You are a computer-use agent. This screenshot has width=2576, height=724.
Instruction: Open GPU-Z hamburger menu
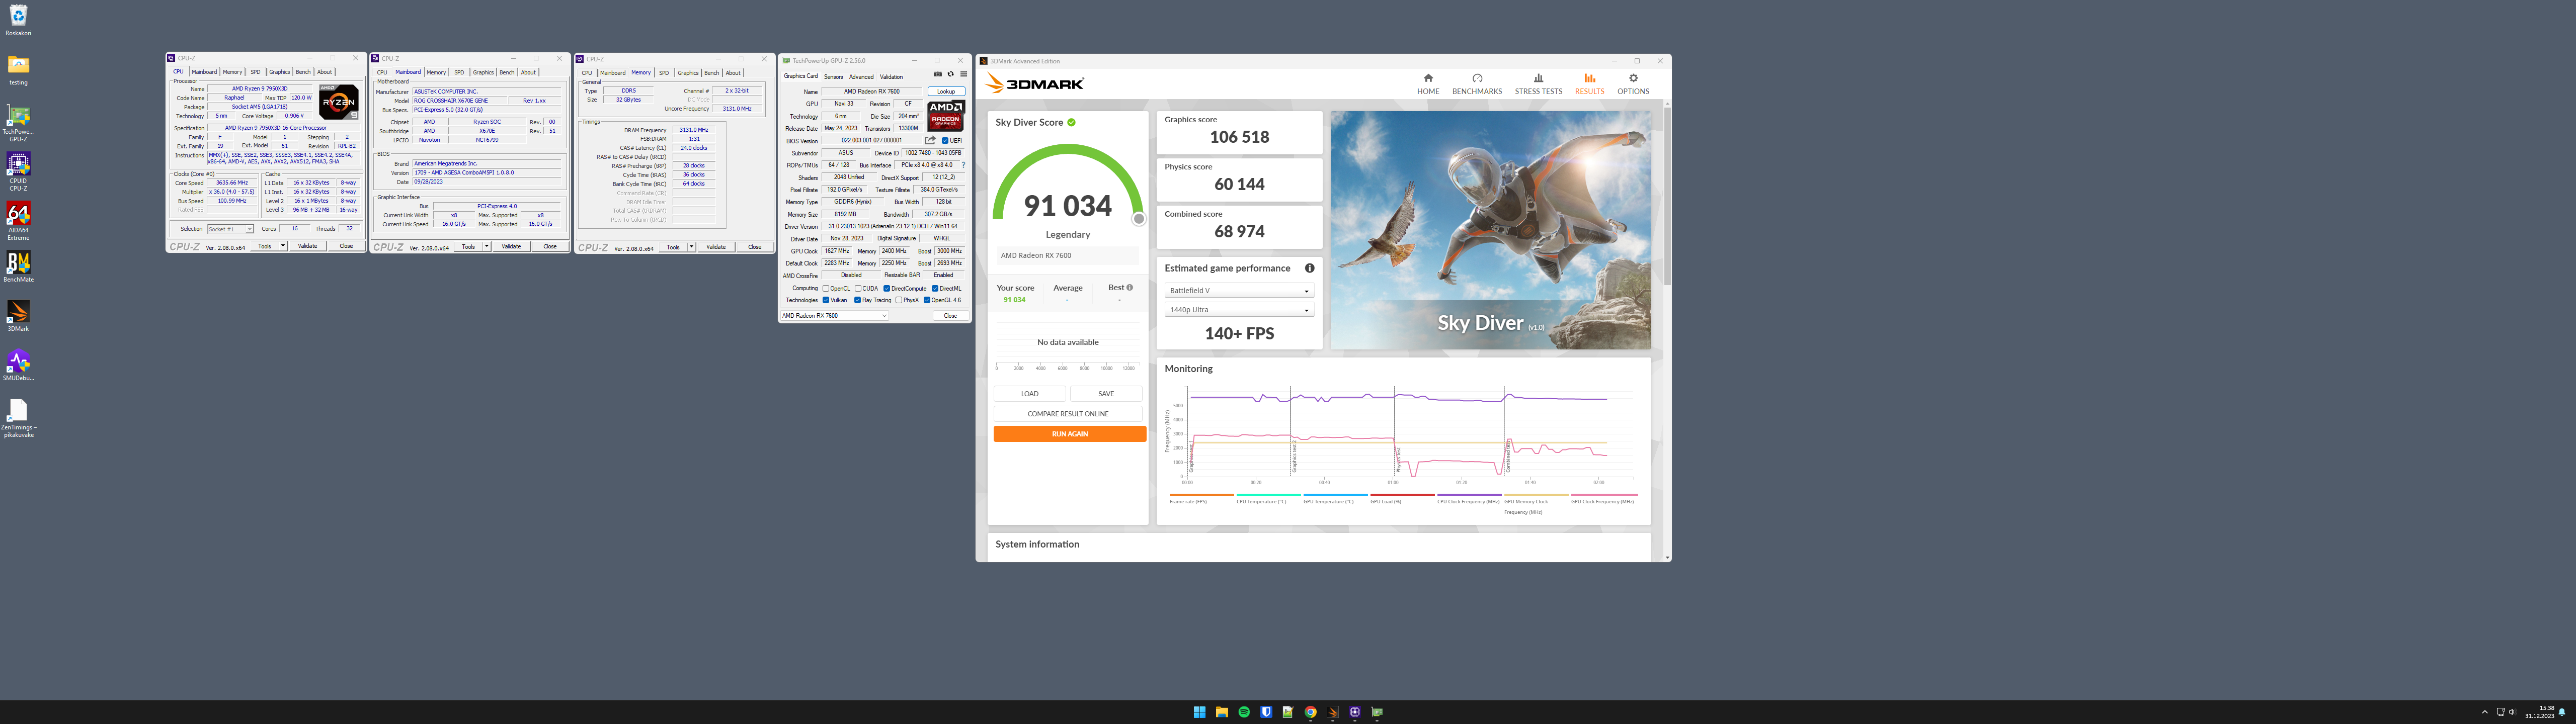coord(963,74)
